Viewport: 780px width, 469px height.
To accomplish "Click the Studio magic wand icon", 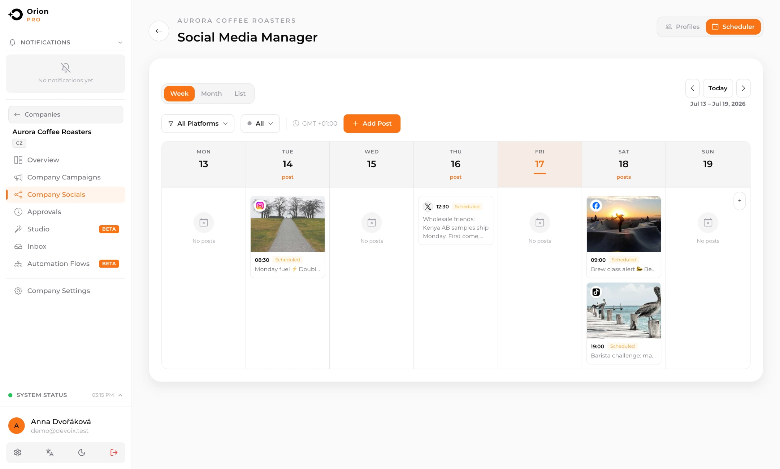I will point(18,229).
